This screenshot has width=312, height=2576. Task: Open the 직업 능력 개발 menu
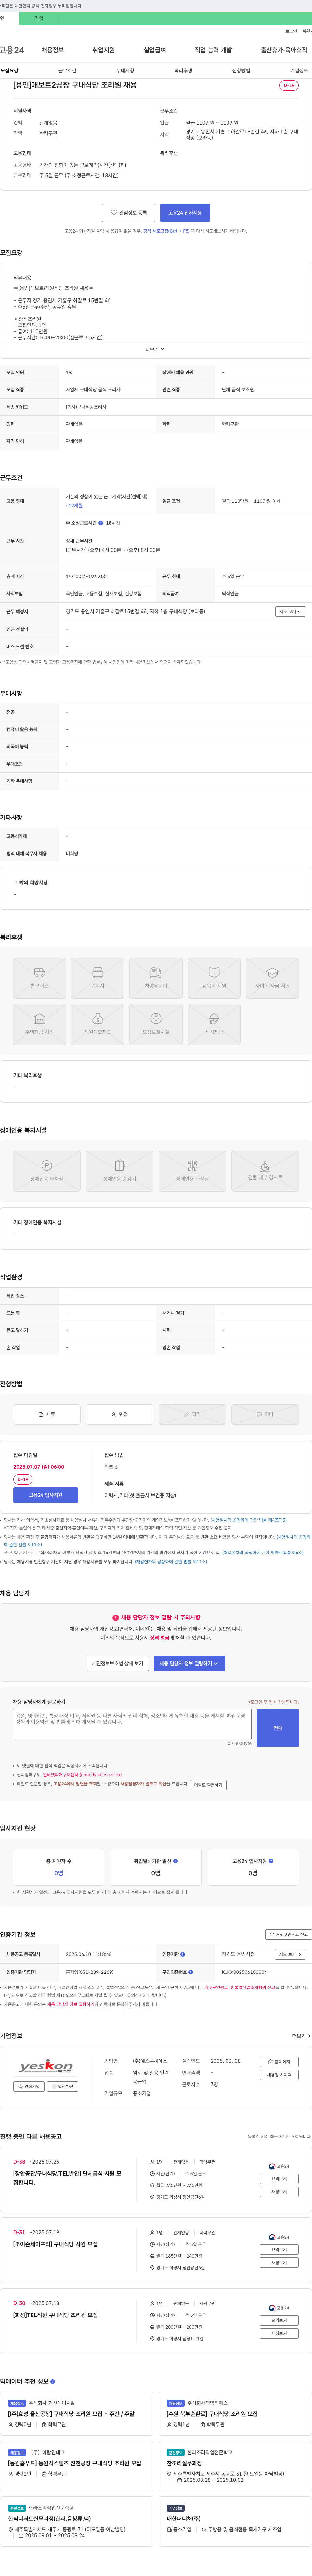click(213, 50)
